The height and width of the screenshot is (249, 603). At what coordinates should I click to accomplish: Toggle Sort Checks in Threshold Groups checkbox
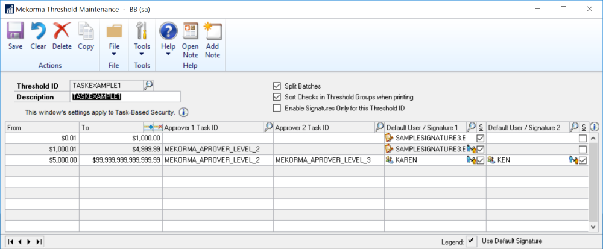(x=277, y=97)
